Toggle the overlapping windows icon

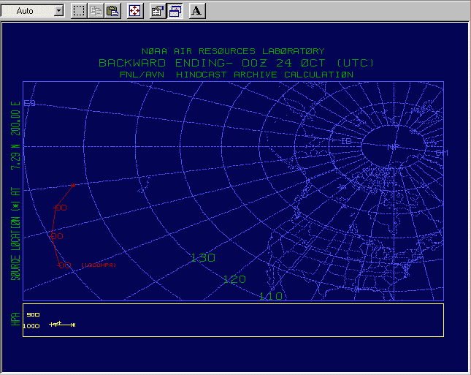175,11
